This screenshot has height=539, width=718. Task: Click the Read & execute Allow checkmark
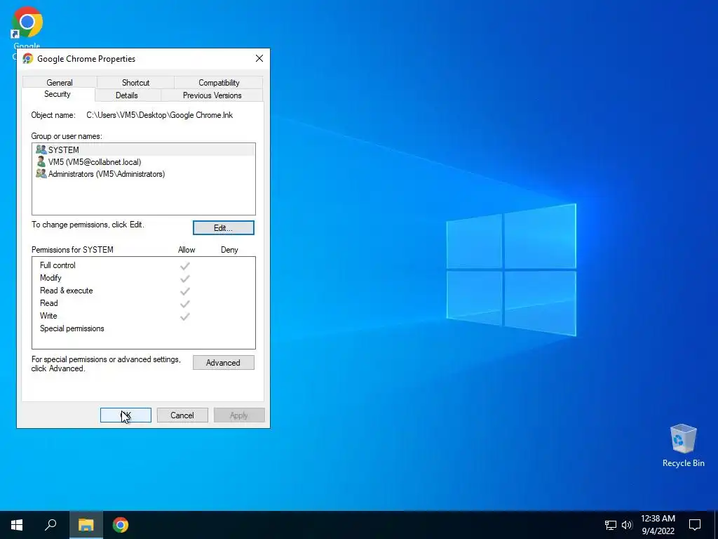coord(185,291)
